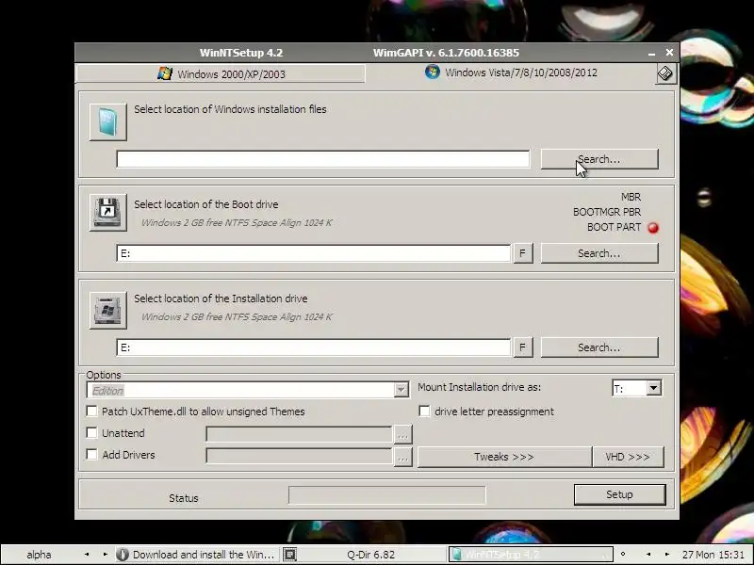Click the Windows installation files path field
Image resolution: width=754 pixels, height=565 pixels.
[x=323, y=159]
